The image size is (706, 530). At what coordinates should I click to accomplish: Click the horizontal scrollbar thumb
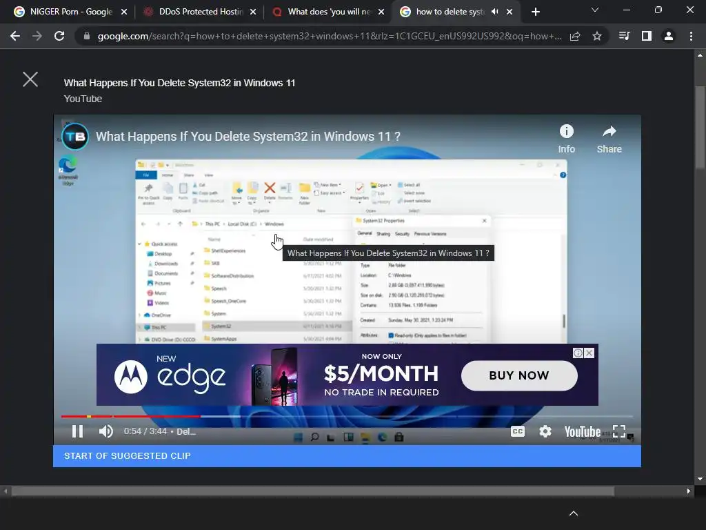[313, 491]
